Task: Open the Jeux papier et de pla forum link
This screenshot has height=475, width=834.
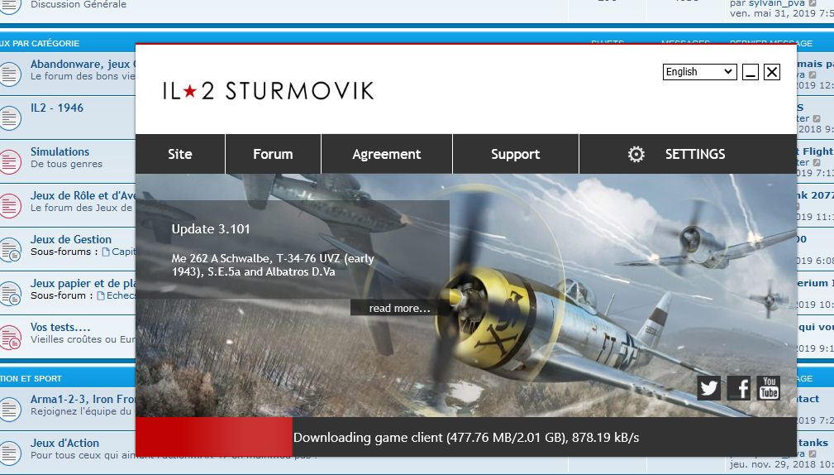Action: (83, 283)
